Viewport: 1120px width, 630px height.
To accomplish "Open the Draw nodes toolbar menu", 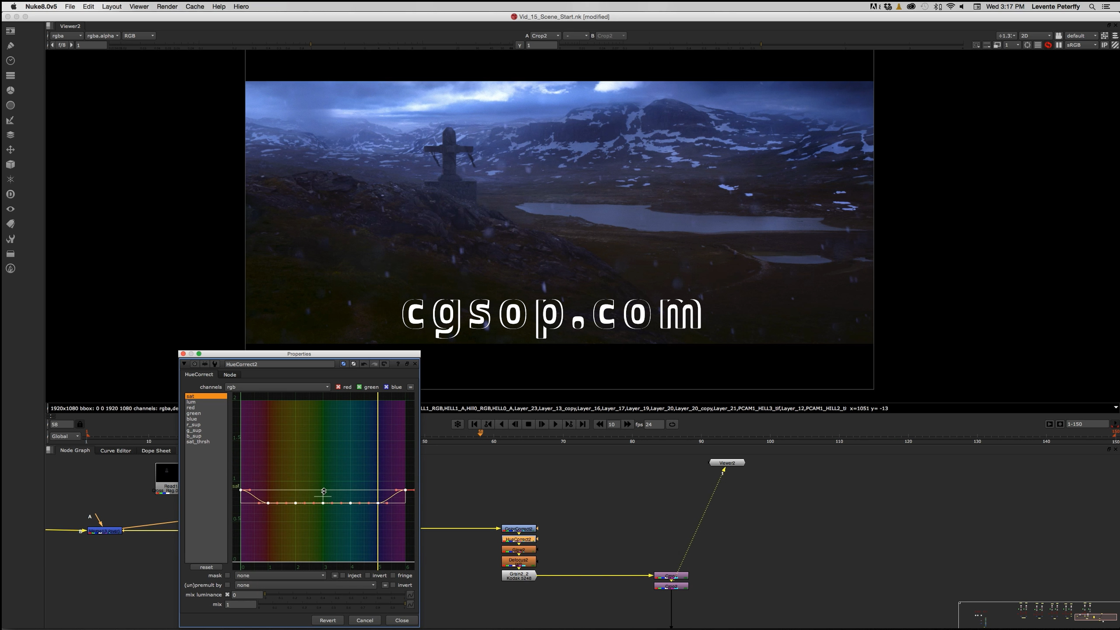I will [11, 45].
